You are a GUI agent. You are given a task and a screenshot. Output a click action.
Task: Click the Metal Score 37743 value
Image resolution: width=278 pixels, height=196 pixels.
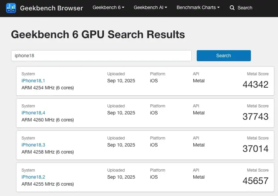click(255, 117)
